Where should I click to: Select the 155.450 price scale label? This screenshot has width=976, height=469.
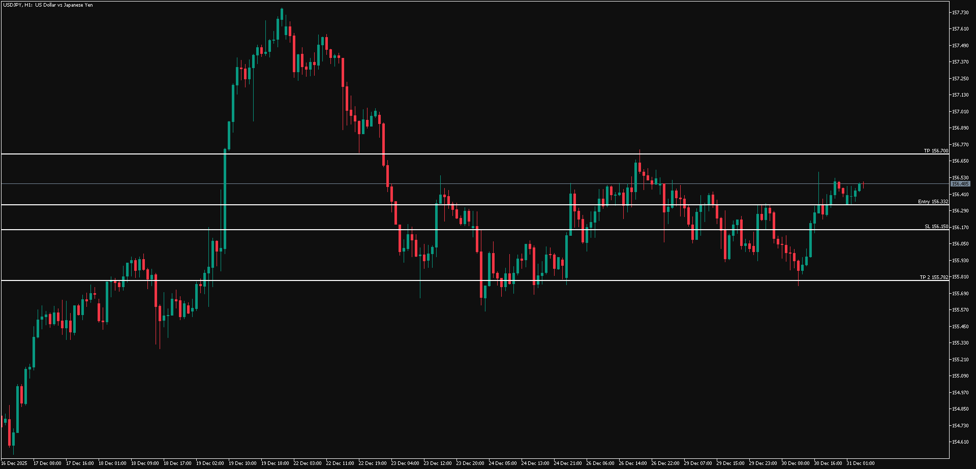(960, 327)
